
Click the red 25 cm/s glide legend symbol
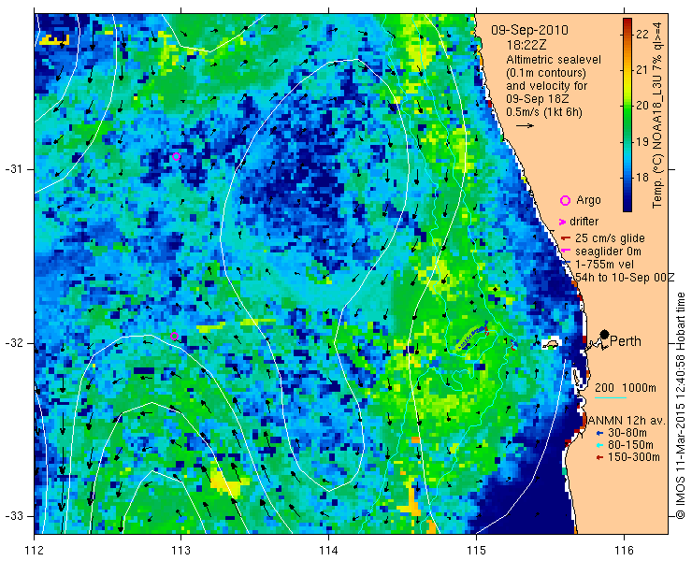pyautogui.click(x=566, y=238)
